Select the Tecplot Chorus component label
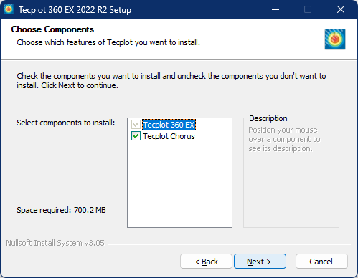 [169, 136]
